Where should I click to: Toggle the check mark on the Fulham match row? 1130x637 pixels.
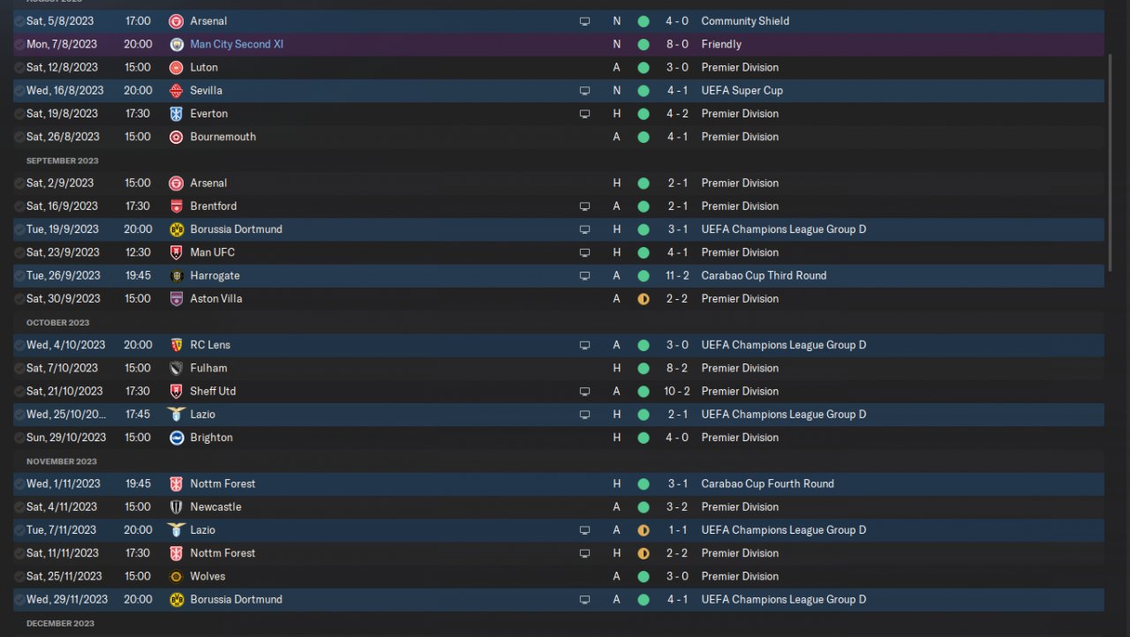tap(19, 369)
